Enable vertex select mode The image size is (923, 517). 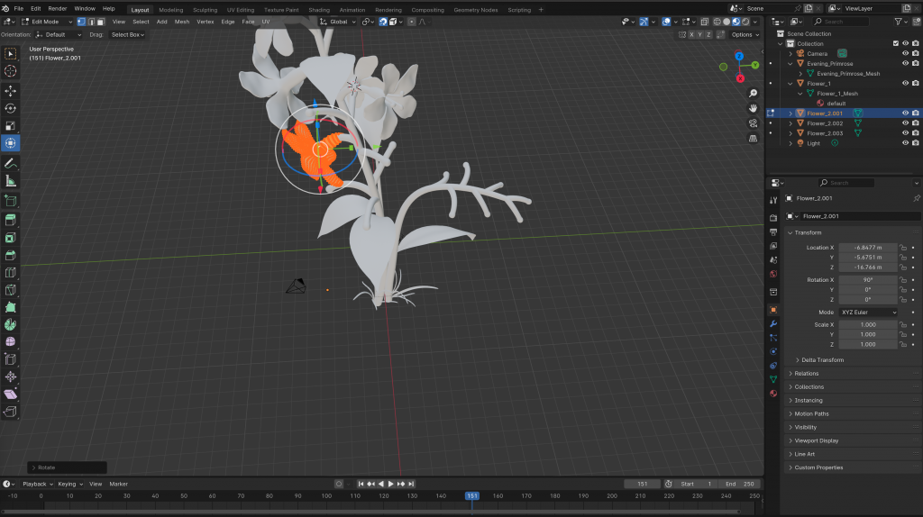click(x=81, y=22)
